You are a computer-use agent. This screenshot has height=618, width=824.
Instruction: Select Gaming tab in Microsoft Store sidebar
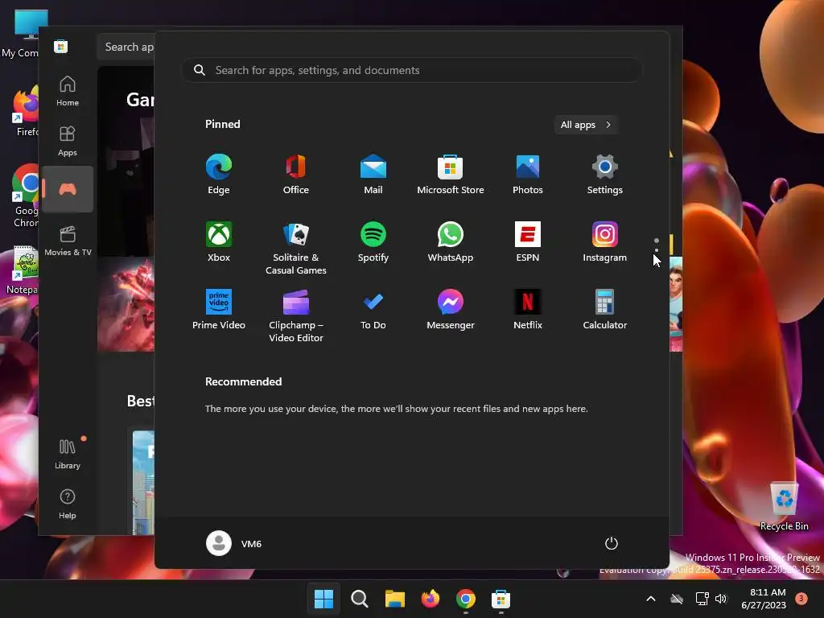pyautogui.click(x=68, y=189)
